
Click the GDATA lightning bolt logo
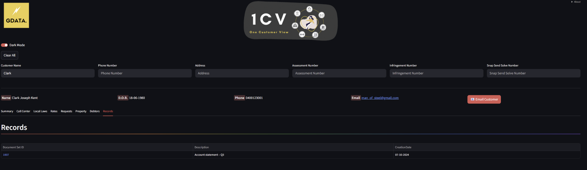point(16,15)
